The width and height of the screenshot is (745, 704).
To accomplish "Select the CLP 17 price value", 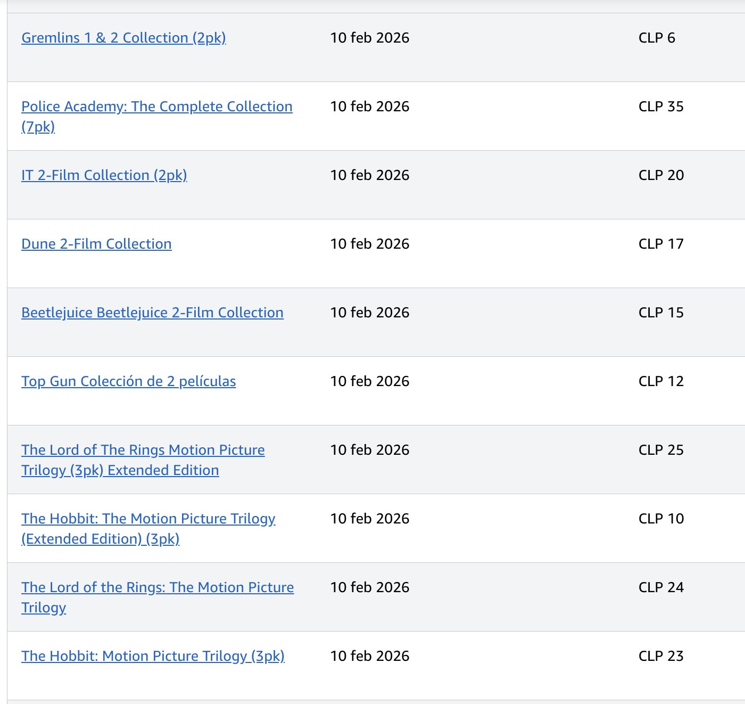I will (661, 244).
